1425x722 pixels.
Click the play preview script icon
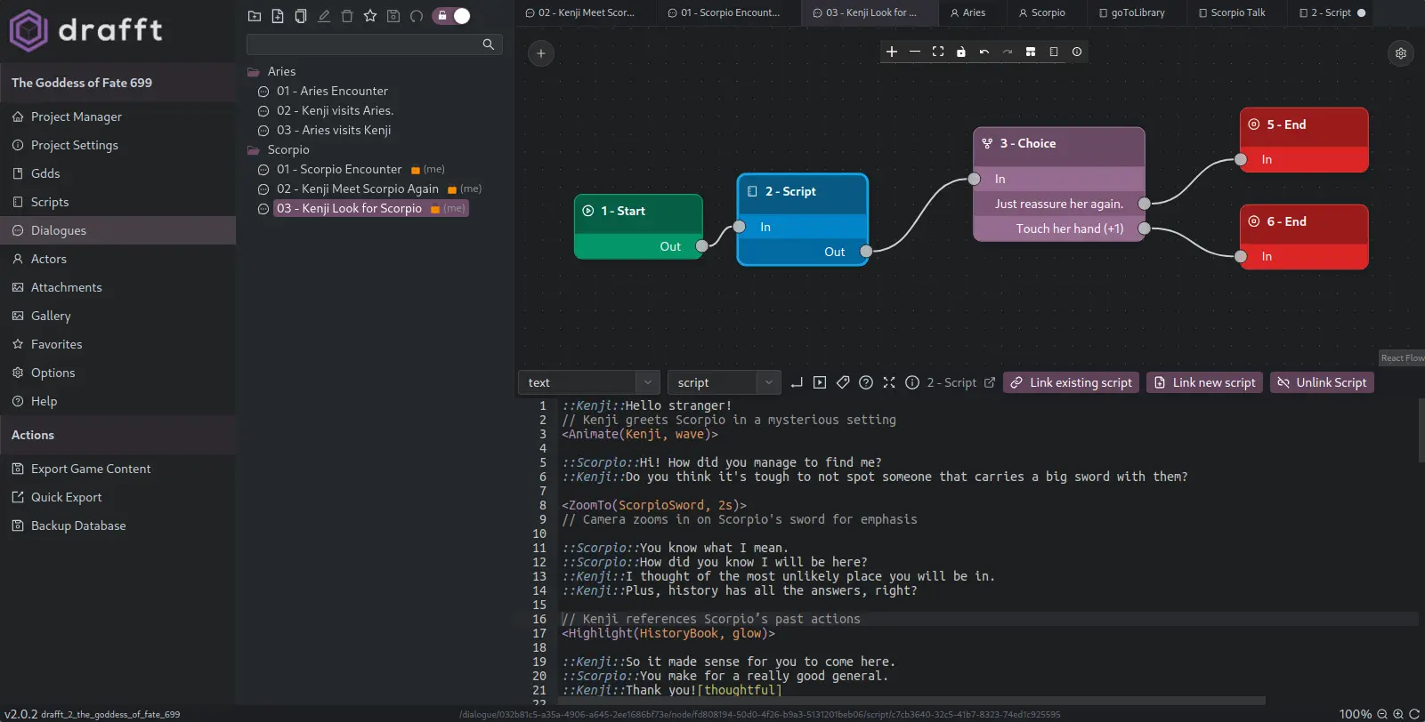click(820, 382)
